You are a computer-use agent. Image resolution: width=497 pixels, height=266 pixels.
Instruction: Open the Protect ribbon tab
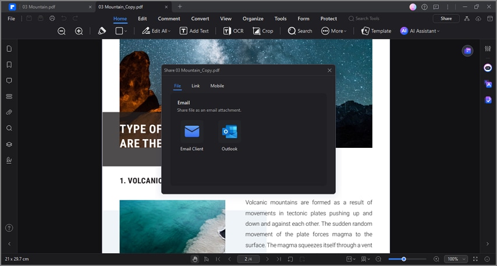click(329, 19)
